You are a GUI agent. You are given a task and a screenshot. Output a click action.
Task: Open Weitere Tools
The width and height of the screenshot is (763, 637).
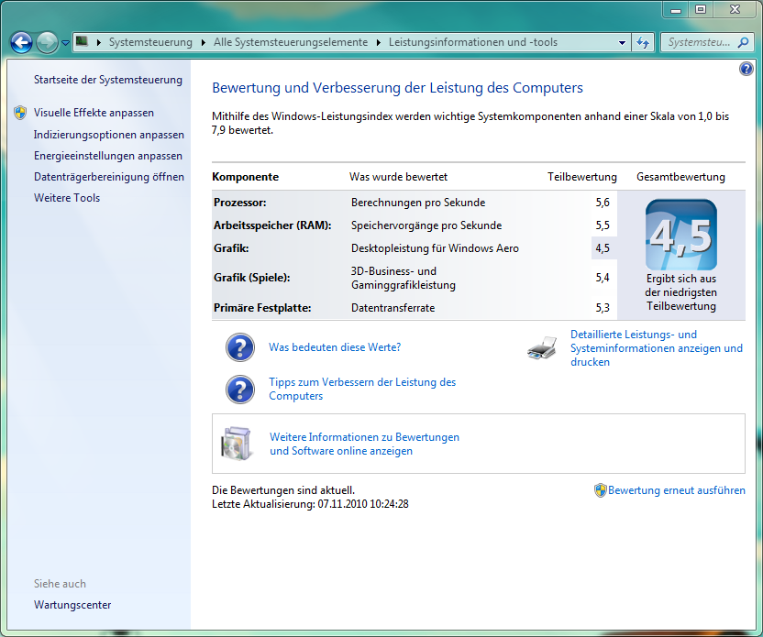[x=67, y=198]
